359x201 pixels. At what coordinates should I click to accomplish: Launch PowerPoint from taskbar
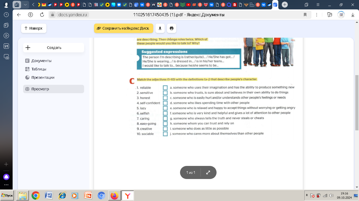click(x=88, y=196)
